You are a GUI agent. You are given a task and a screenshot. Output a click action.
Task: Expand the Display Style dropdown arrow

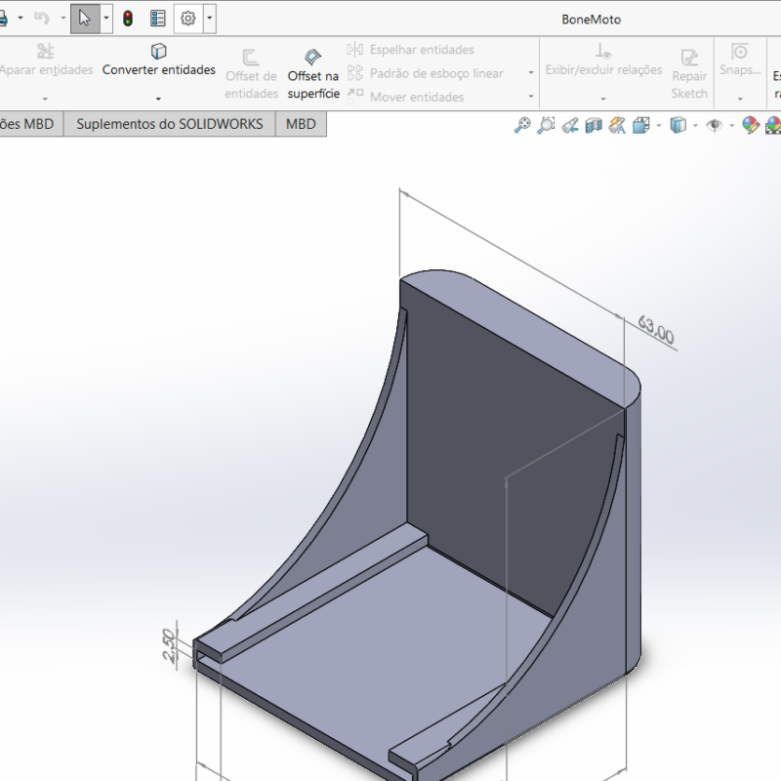[695, 126]
